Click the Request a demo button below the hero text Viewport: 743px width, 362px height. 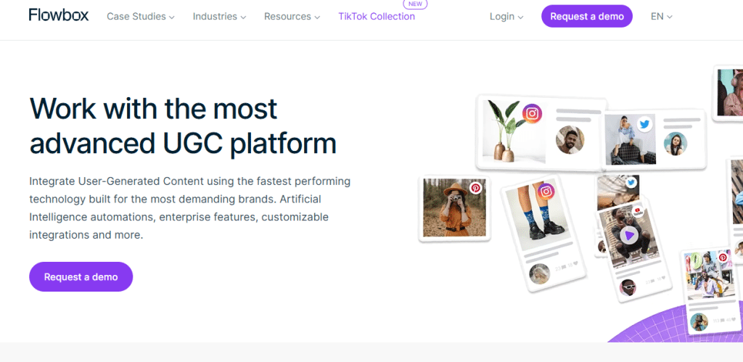[81, 276]
